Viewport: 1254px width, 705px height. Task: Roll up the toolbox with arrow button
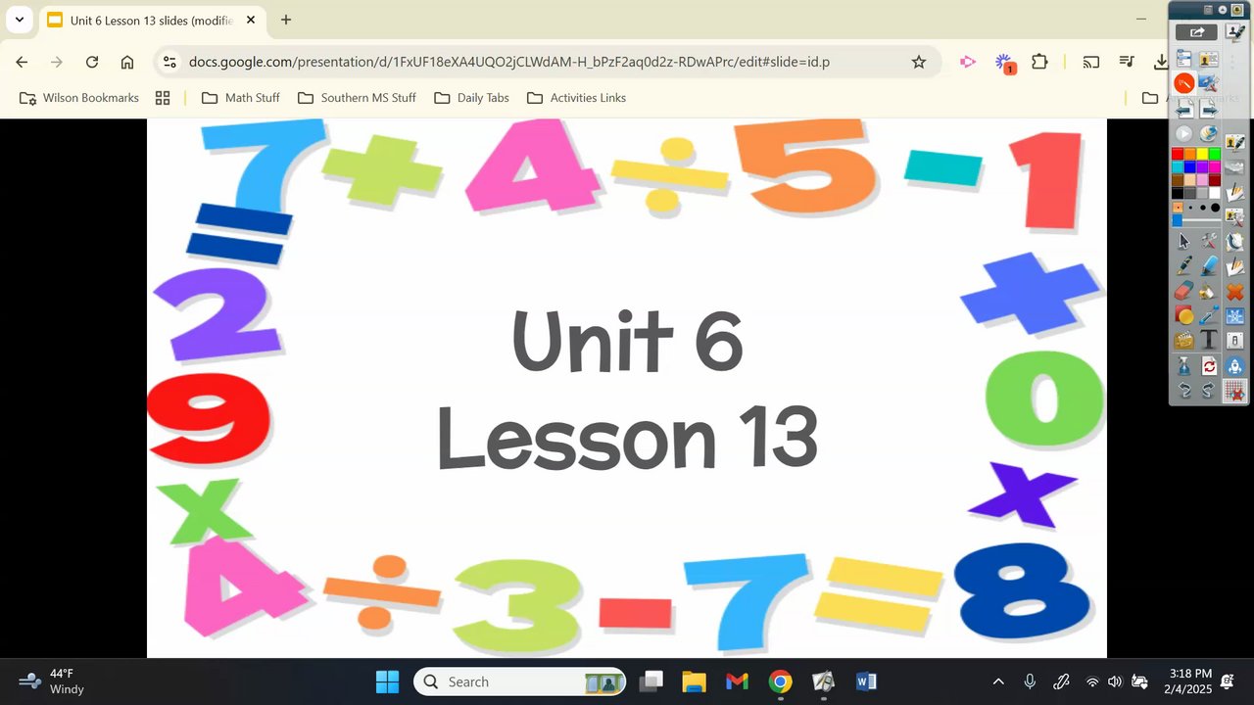pos(1223,10)
